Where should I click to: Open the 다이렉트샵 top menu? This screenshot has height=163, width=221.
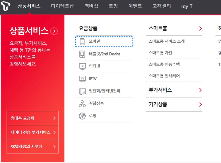pos(62,6)
